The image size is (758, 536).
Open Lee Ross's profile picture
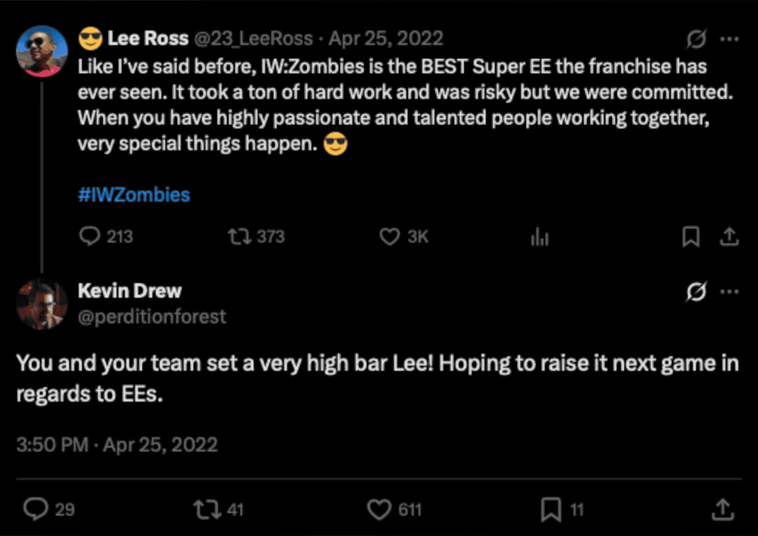pos(41,50)
